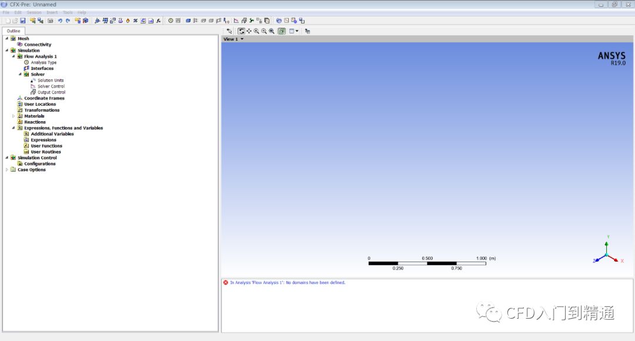Collapse the Solver tree node
635x341 pixels.
pos(20,74)
